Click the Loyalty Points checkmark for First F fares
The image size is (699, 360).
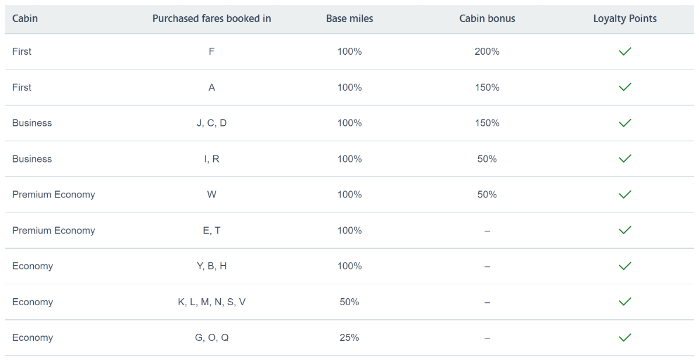pyautogui.click(x=625, y=51)
